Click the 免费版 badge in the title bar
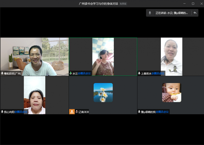Image resolution: width=204 pixels, height=145 pixels. (x=123, y=4)
